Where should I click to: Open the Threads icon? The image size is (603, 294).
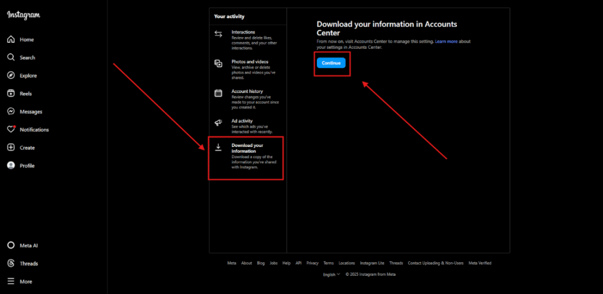coord(11,263)
